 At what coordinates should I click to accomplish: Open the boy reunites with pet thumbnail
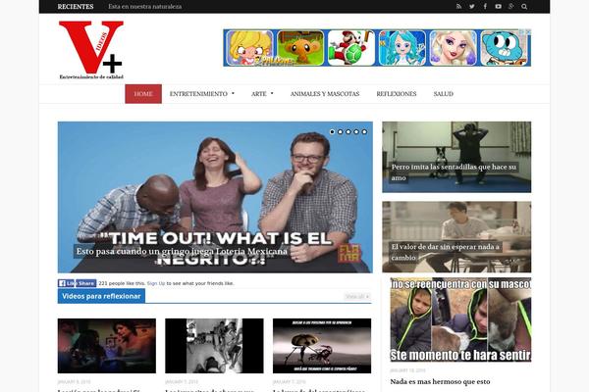(460, 319)
